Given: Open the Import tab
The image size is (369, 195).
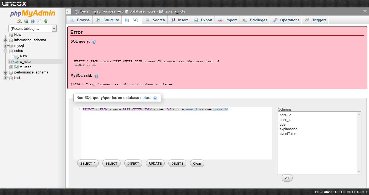Looking at the screenshot, I should 227,20.
